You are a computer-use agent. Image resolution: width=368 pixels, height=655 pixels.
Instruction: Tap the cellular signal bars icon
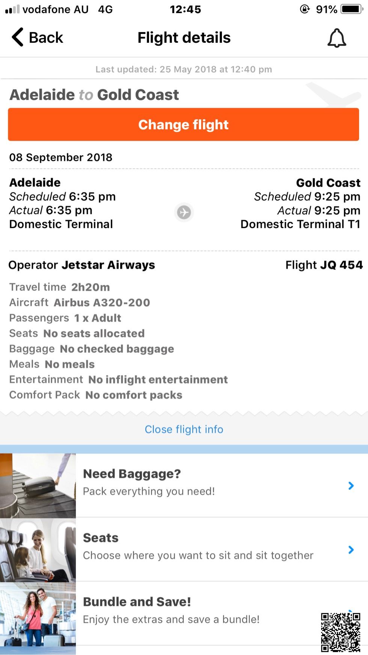pyautogui.click(x=12, y=9)
